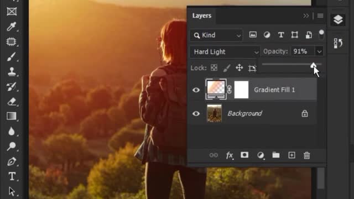The height and width of the screenshot is (199, 354).
Task: Click the vertical scrollbar beside canvas
Action: (x=321, y=178)
